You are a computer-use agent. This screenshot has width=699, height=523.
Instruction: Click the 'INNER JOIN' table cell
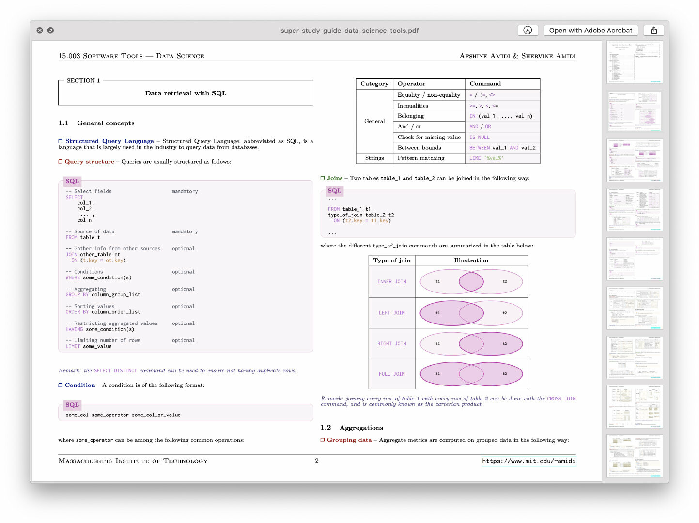point(392,282)
